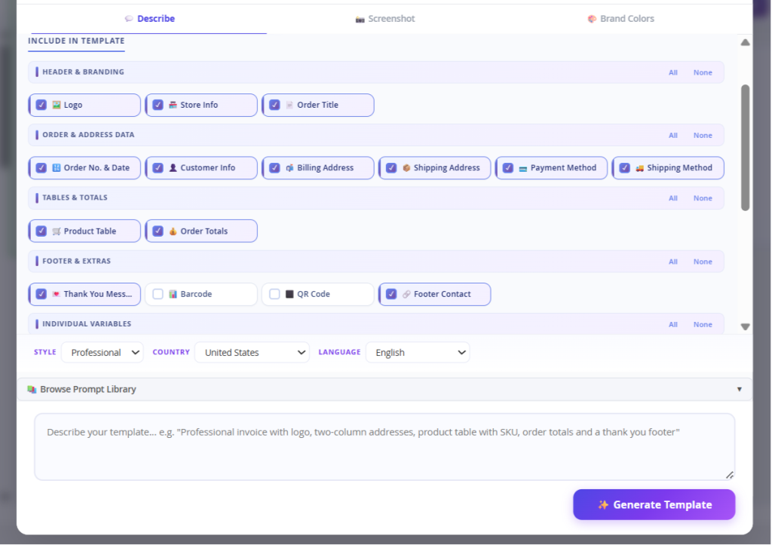Click the Browse Prompt Library books icon
This screenshot has width=772, height=545.
(32, 390)
